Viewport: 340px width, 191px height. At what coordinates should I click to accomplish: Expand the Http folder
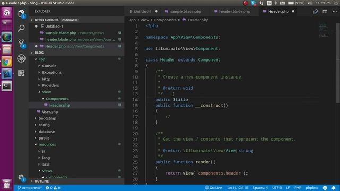pos(46,79)
